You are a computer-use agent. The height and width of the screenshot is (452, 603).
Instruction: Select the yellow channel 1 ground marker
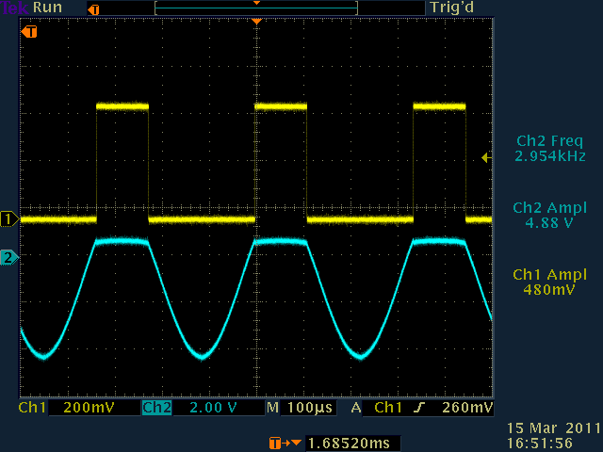click(9, 219)
